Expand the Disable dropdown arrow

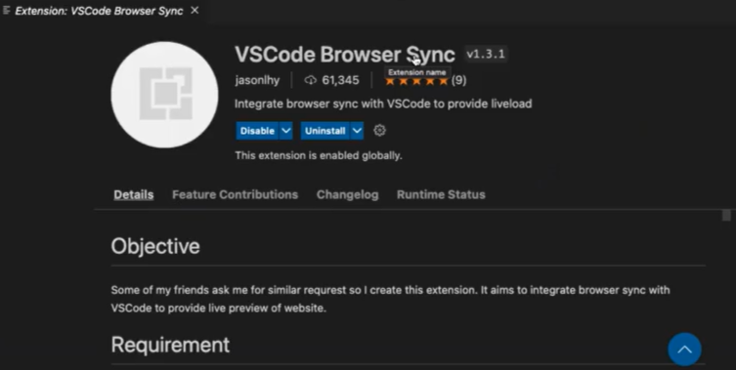point(285,131)
